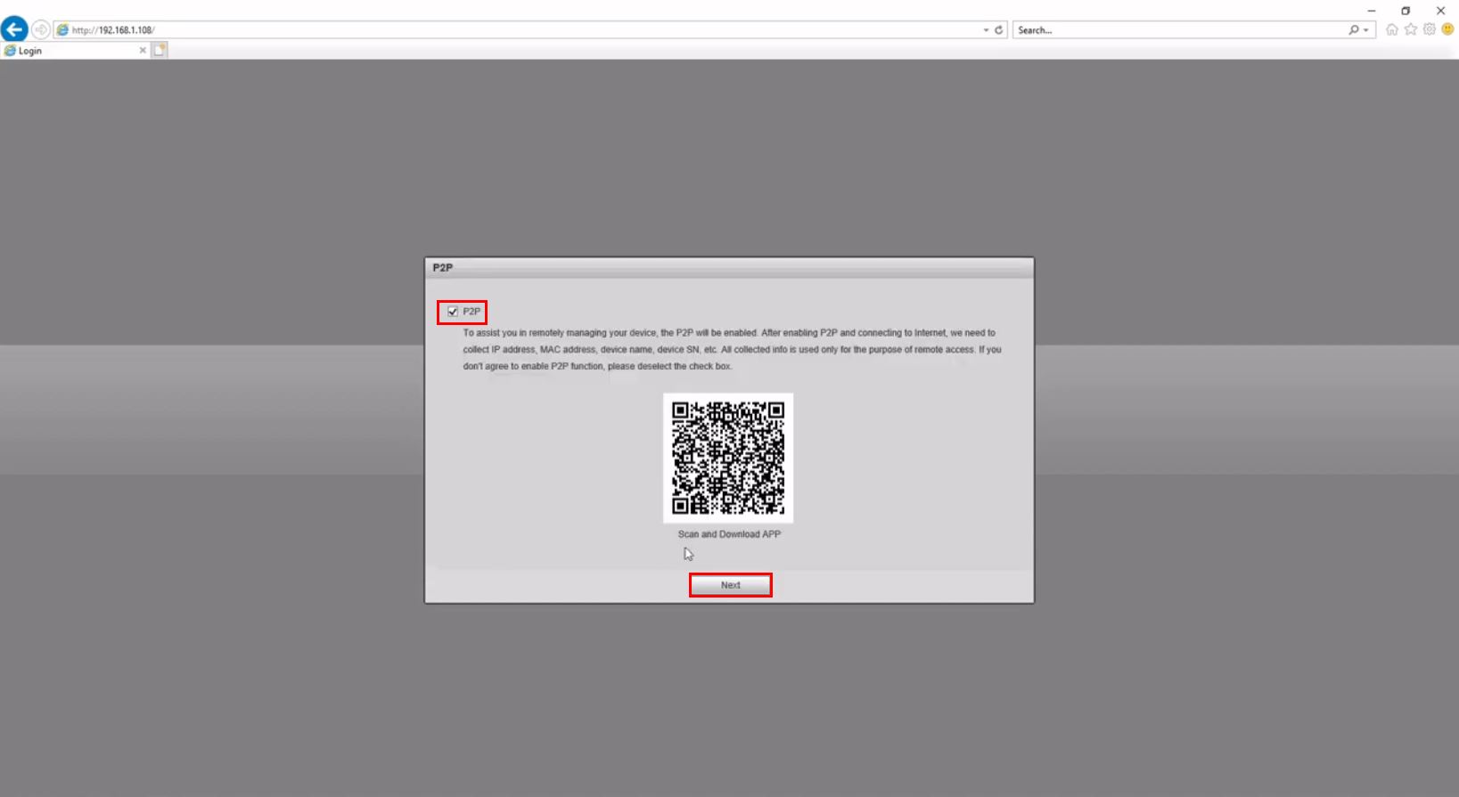The height and width of the screenshot is (797, 1459).
Task: Click the smiley feedback icon
Action: coord(1448,29)
